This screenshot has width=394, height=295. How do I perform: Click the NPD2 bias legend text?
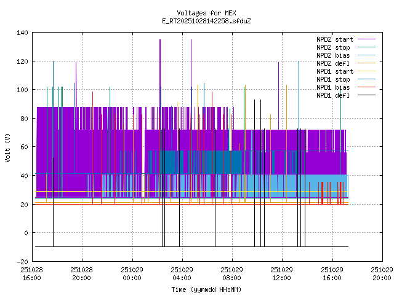tap(333, 55)
